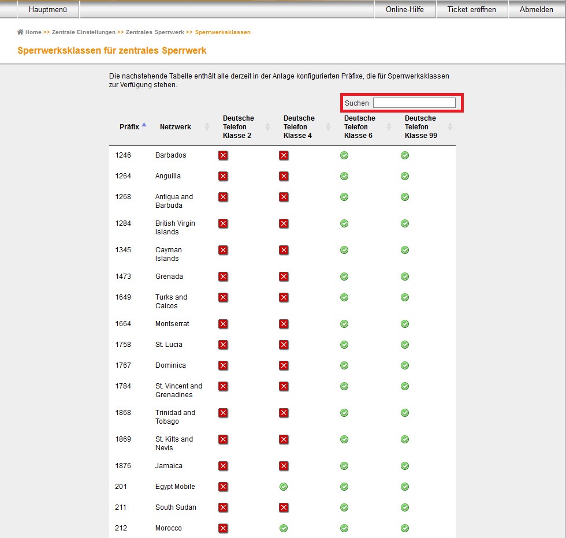Image resolution: width=566 pixels, height=538 pixels.
Task: Toggle Klasse 6 check for Anguilla
Action: [x=344, y=177]
